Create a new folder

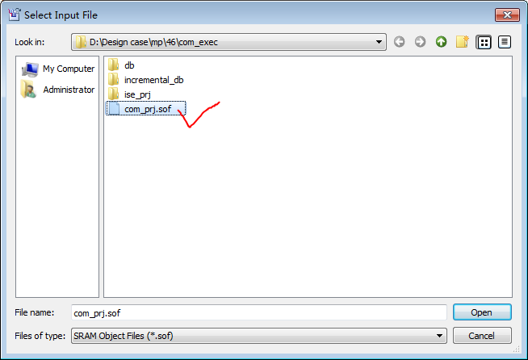coord(463,42)
